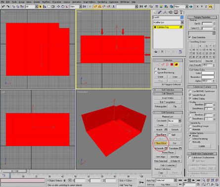Image resolution: width=220 pixels, height=187 pixels.
Task: Click Go to End playback button
Action: [199, 181]
